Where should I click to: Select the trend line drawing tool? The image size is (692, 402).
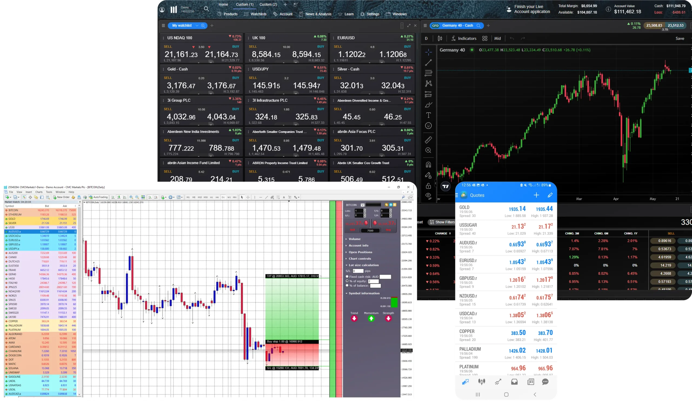click(428, 63)
